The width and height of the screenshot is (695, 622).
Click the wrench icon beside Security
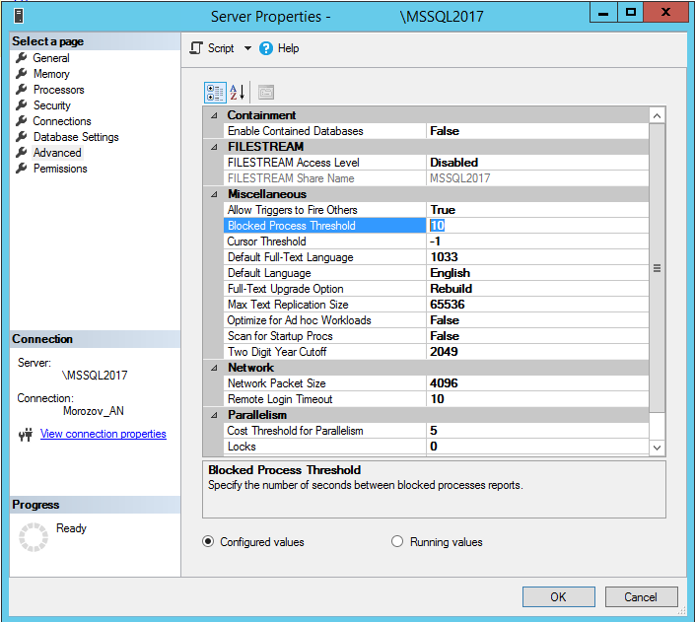click(22, 105)
